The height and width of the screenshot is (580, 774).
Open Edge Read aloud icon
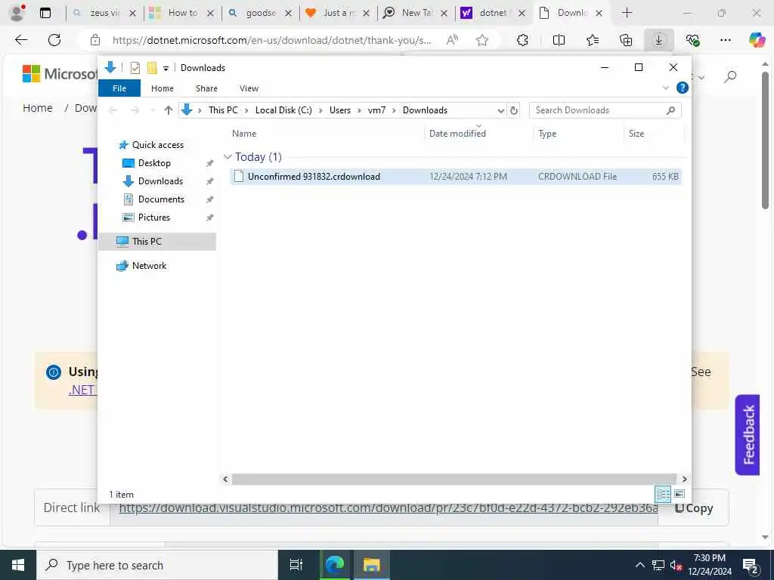tap(452, 40)
